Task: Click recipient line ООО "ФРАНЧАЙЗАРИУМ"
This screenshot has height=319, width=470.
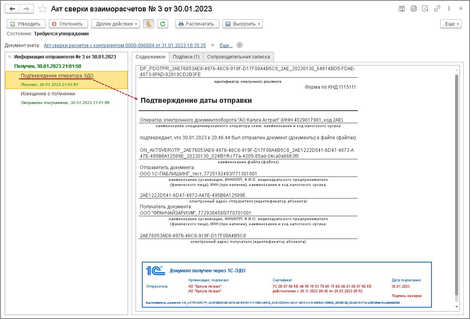Action: coord(195,213)
